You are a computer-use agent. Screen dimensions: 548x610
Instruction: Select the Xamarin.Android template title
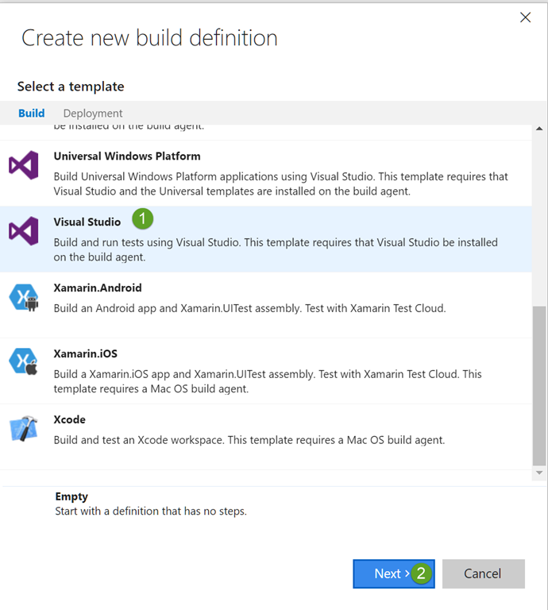pos(98,288)
